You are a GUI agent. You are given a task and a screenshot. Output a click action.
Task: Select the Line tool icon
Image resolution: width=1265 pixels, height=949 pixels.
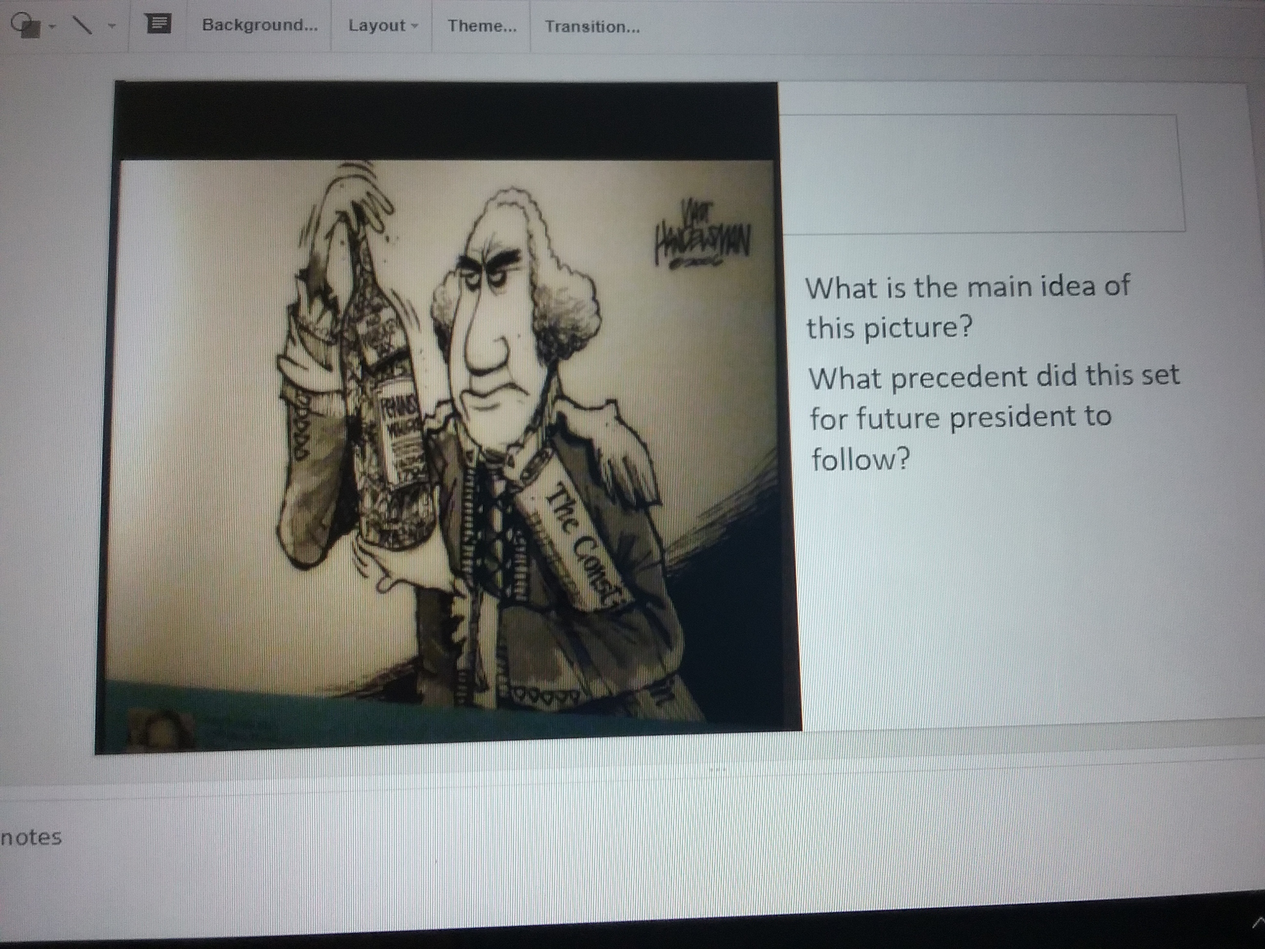pyautogui.click(x=83, y=25)
